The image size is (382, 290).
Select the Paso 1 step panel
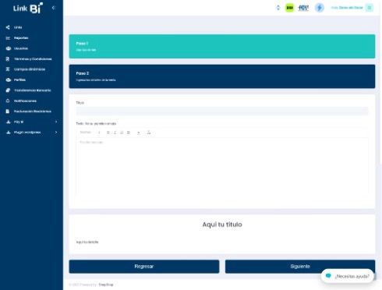pos(222,46)
